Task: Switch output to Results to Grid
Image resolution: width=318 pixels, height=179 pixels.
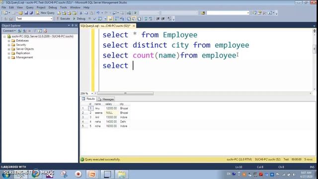Action: (134, 19)
